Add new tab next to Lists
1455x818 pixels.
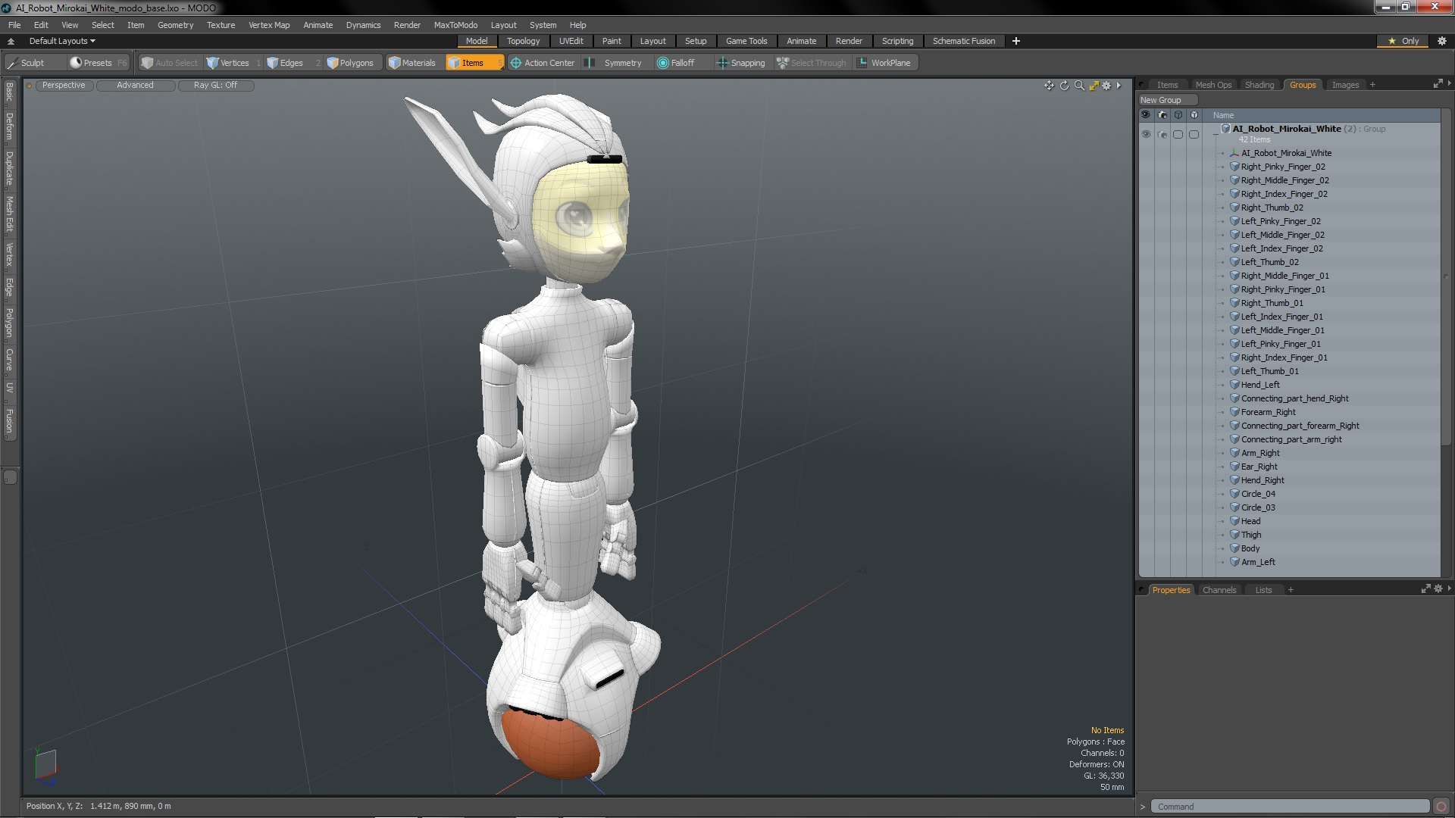tap(1291, 590)
